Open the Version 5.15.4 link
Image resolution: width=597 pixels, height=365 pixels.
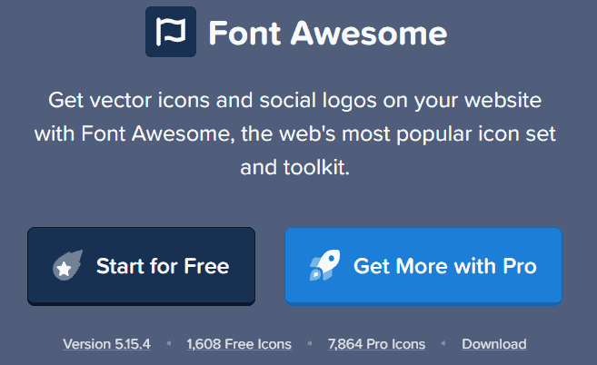pyautogui.click(x=106, y=344)
